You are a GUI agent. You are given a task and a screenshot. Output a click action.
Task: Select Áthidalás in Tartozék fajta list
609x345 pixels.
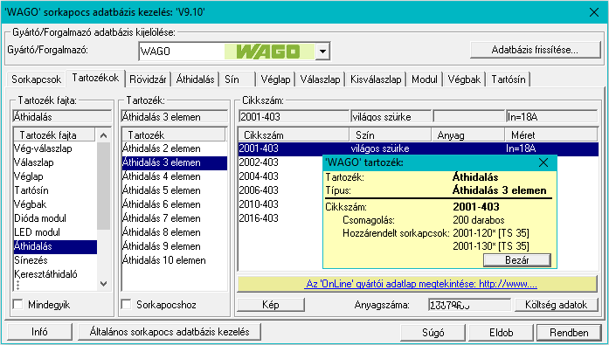55,246
